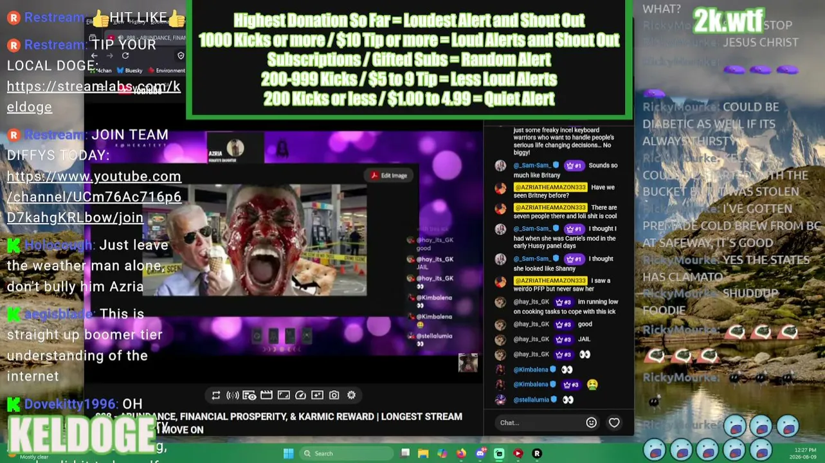Open player settings gear icon

(x=351, y=395)
